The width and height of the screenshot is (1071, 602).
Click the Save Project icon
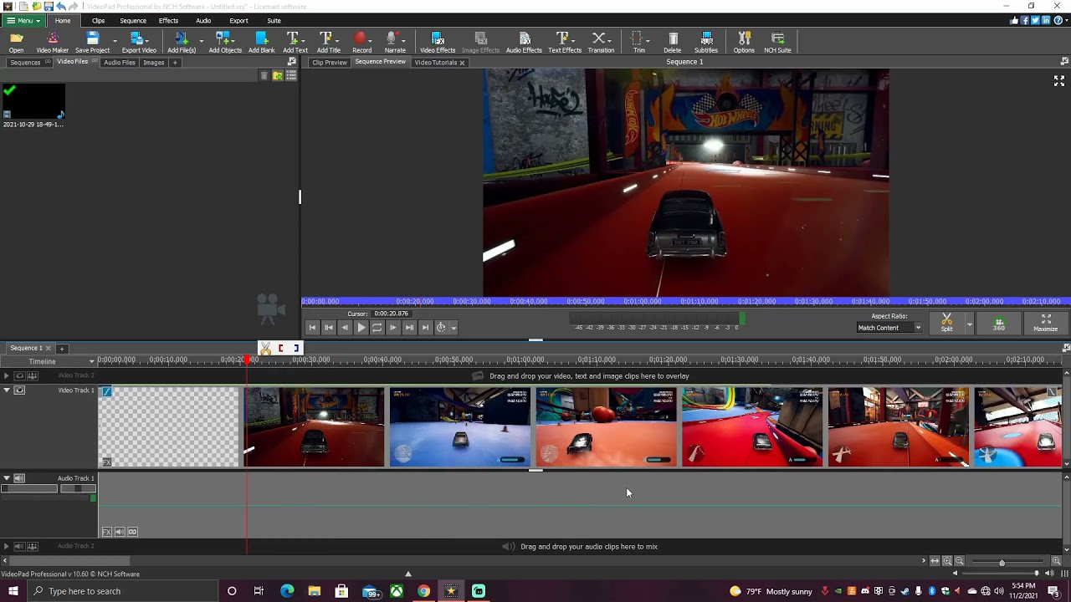(92, 43)
